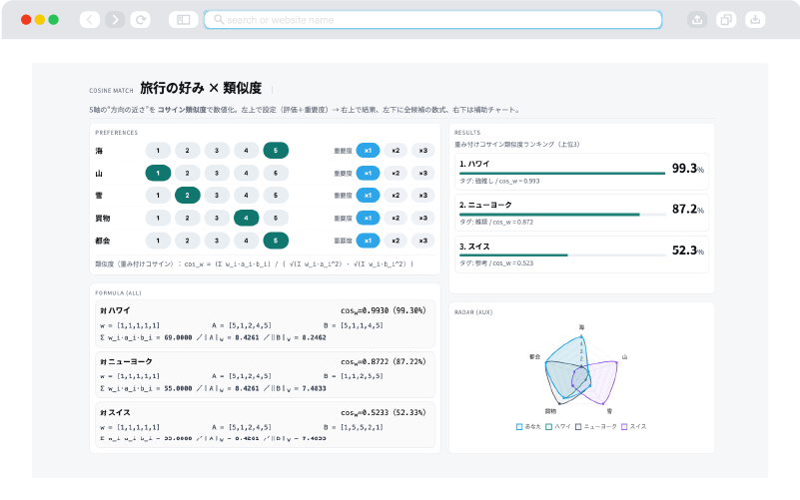Open the share icon in the toolbar
The height and width of the screenshot is (500, 800).
click(697, 19)
